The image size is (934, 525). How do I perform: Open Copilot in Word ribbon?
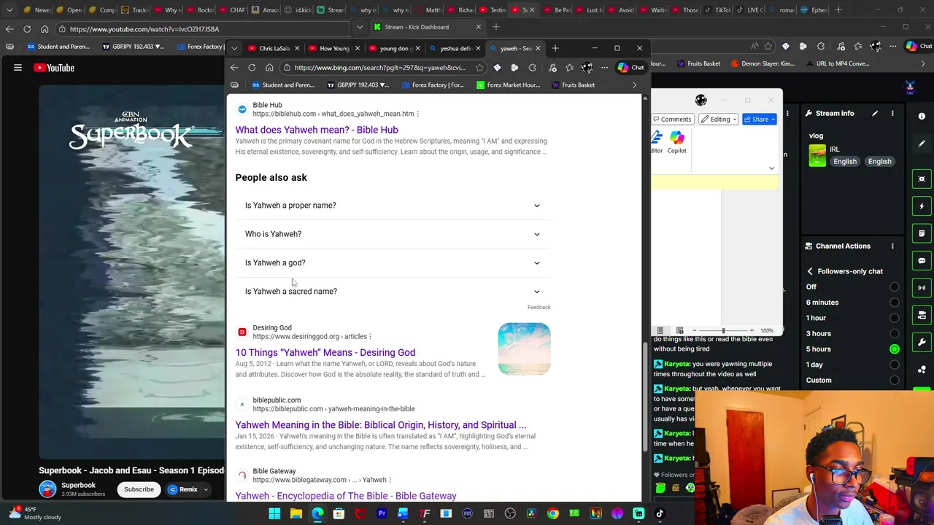point(676,142)
